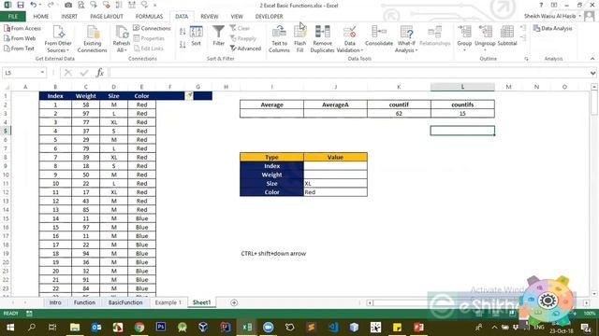The height and width of the screenshot is (336, 599).
Task: Click the Insert Function fx button
Action: [x=100, y=73]
